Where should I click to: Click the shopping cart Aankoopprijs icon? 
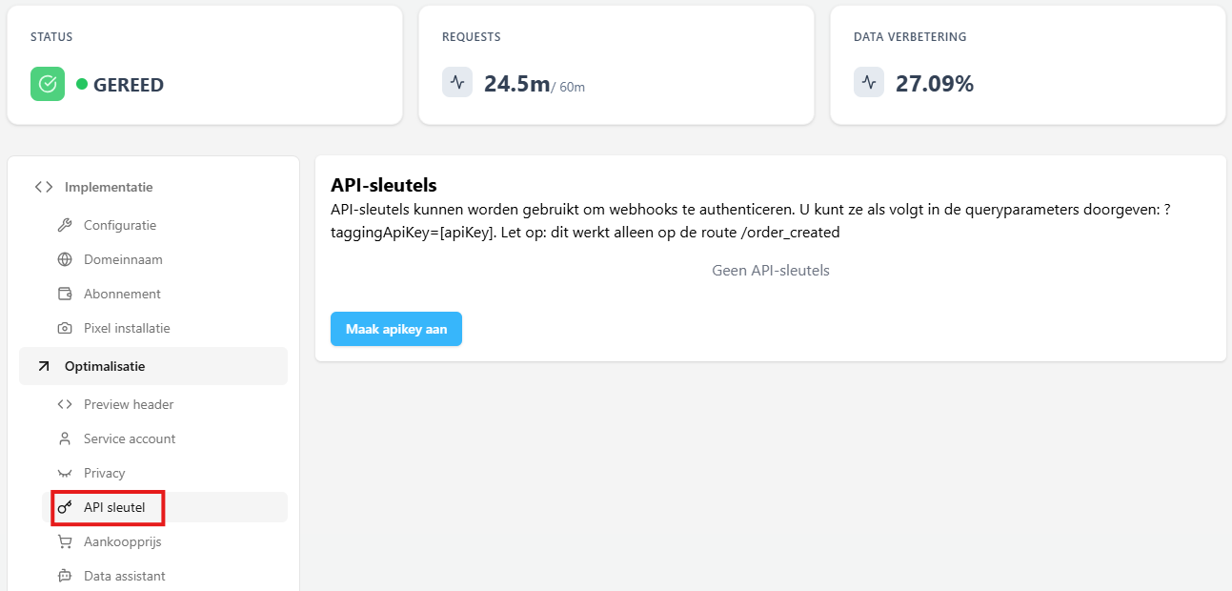[x=65, y=542]
